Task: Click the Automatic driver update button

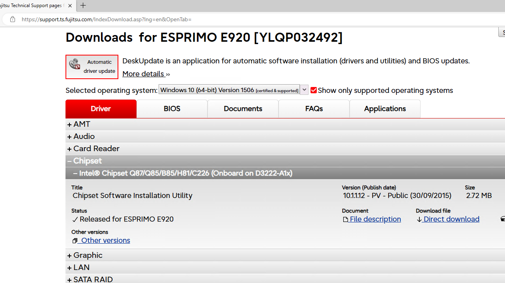Action: click(x=92, y=67)
